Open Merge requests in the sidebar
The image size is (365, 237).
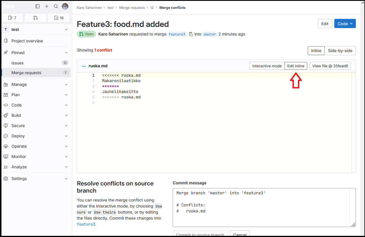26,73
